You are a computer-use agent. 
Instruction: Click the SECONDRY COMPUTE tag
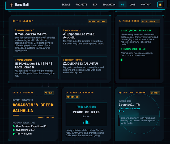coord(73,60)
